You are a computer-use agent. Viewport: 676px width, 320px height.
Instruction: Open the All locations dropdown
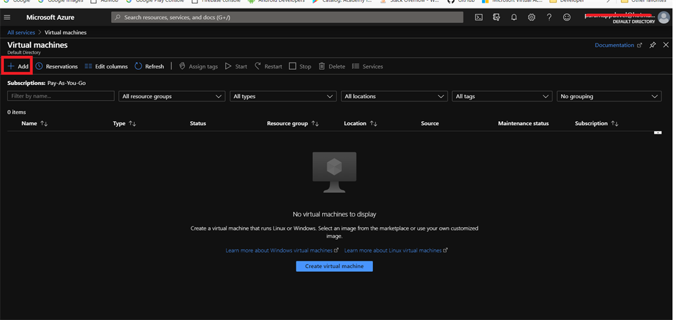coord(394,96)
